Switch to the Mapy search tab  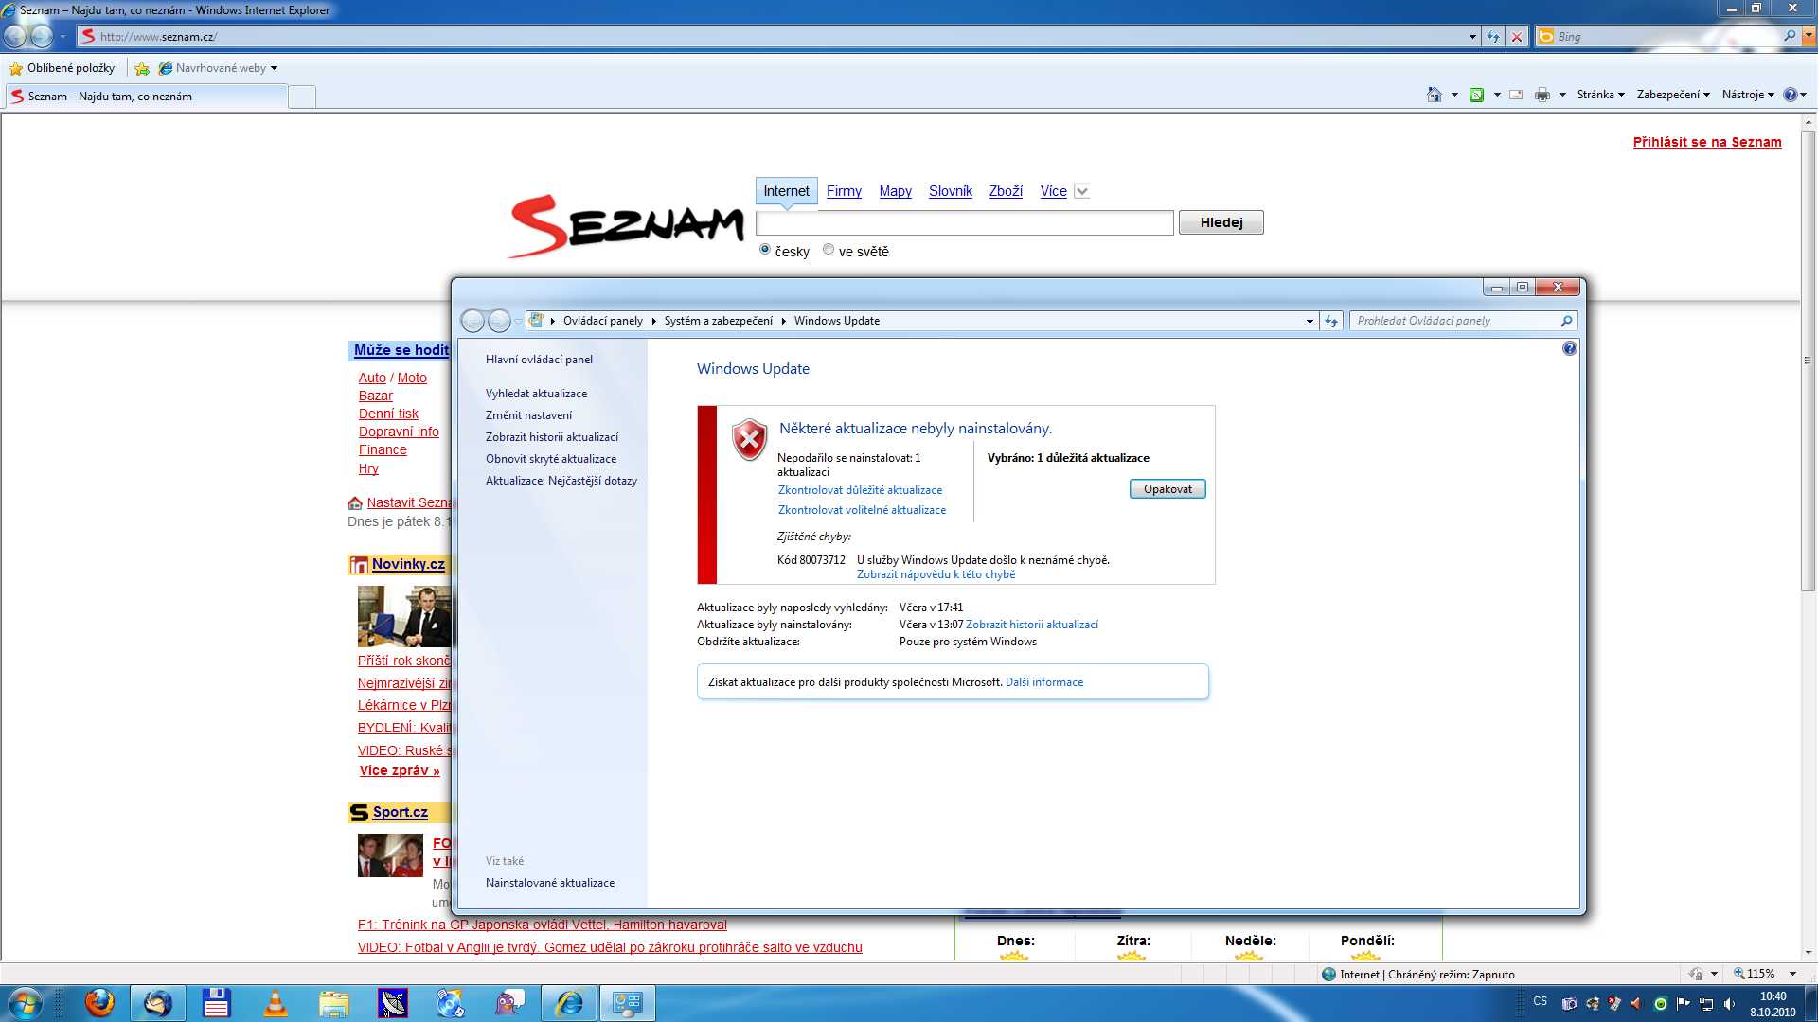[895, 191]
